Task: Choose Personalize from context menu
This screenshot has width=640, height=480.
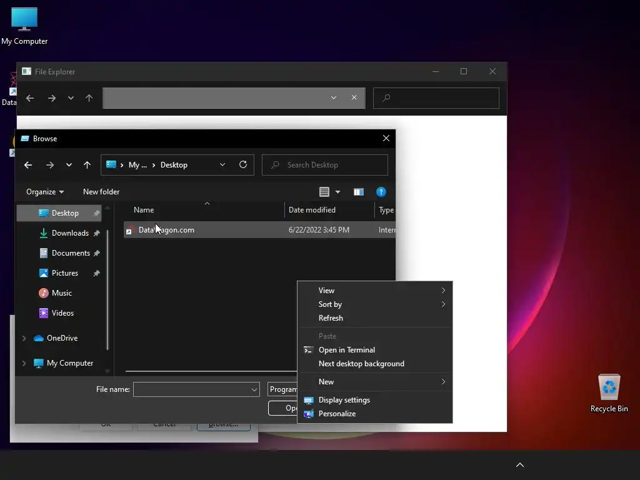Action: pos(375,414)
